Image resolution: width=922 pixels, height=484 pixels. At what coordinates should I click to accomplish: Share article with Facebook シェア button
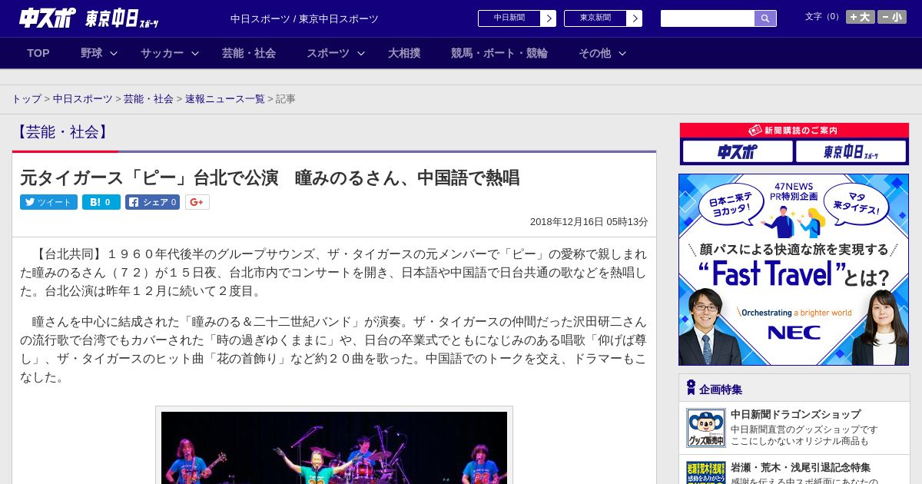coord(152,202)
